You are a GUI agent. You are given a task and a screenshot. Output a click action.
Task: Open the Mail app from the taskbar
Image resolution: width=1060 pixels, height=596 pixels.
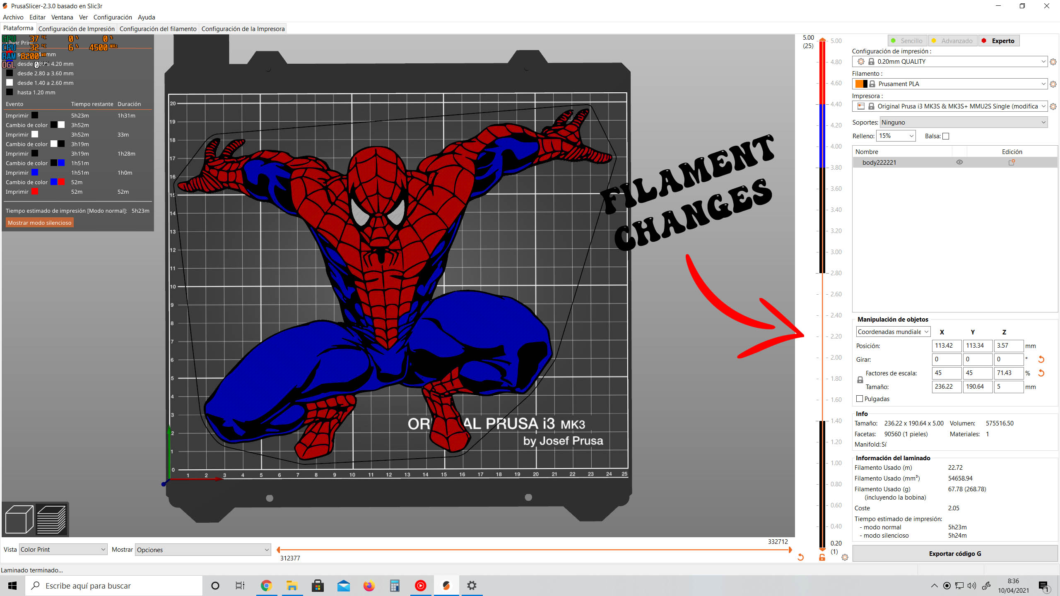coord(343,586)
